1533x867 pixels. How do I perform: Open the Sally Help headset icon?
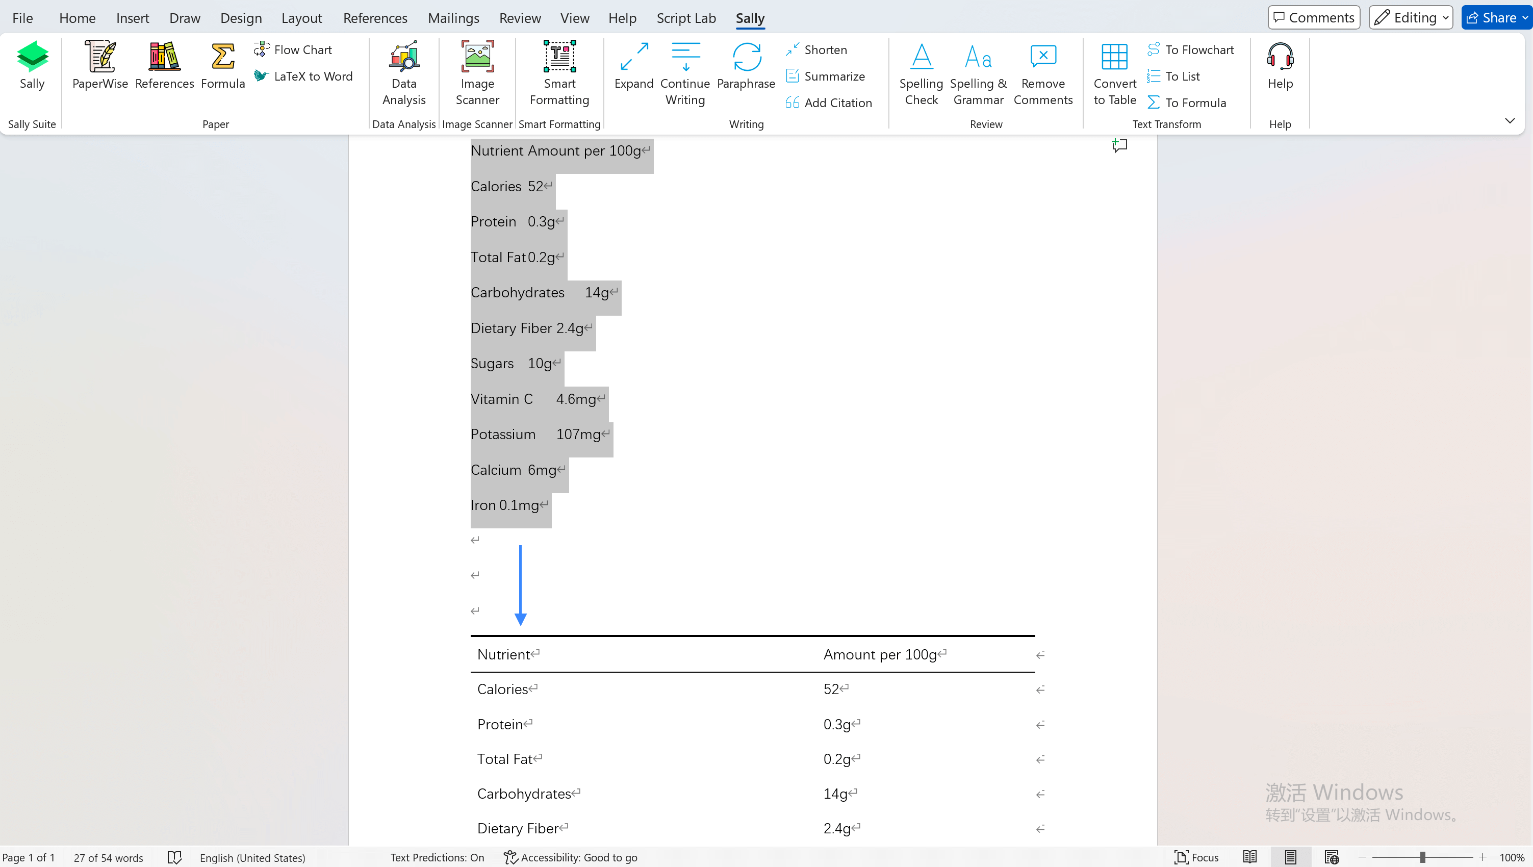(1280, 65)
